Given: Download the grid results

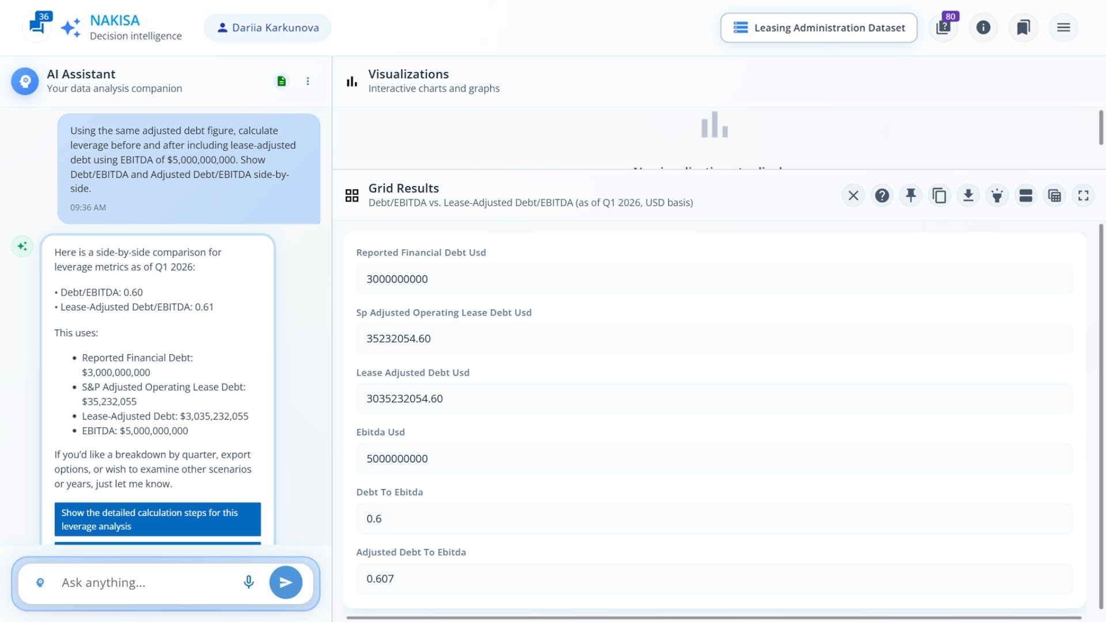Looking at the screenshot, I should [x=968, y=196].
